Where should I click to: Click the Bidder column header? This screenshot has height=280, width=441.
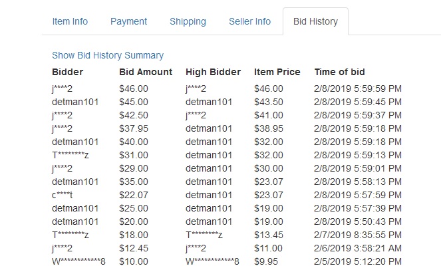pos(67,72)
